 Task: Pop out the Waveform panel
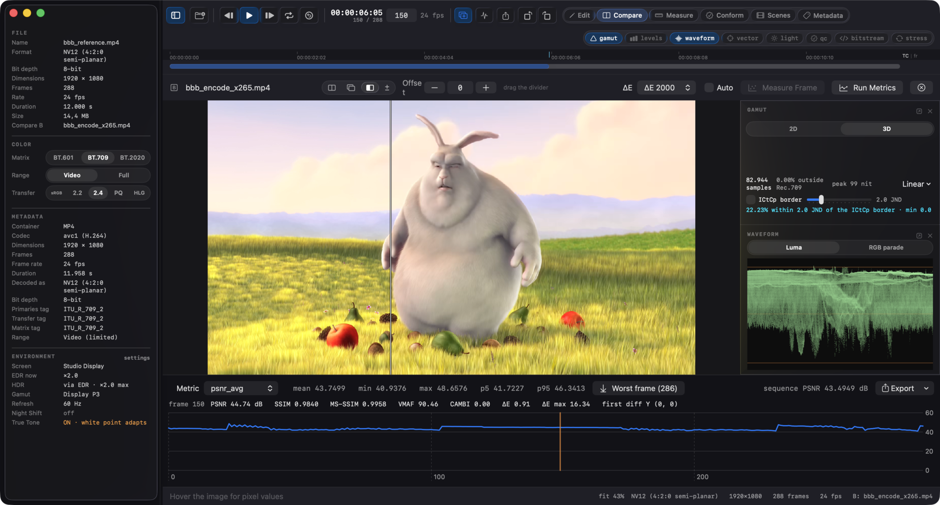point(919,235)
